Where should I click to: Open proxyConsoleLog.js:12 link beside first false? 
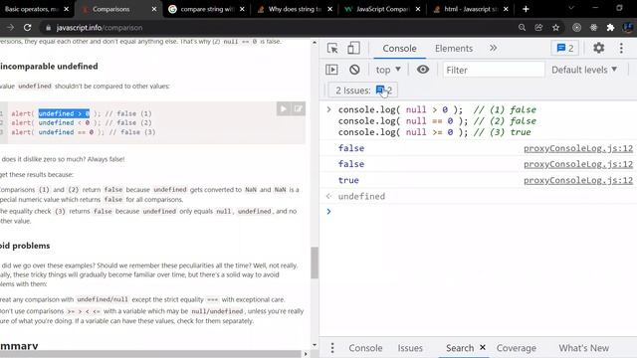[x=578, y=148]
